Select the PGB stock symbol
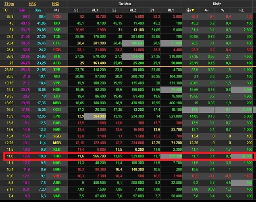256x202 pixels. (57, 50)
